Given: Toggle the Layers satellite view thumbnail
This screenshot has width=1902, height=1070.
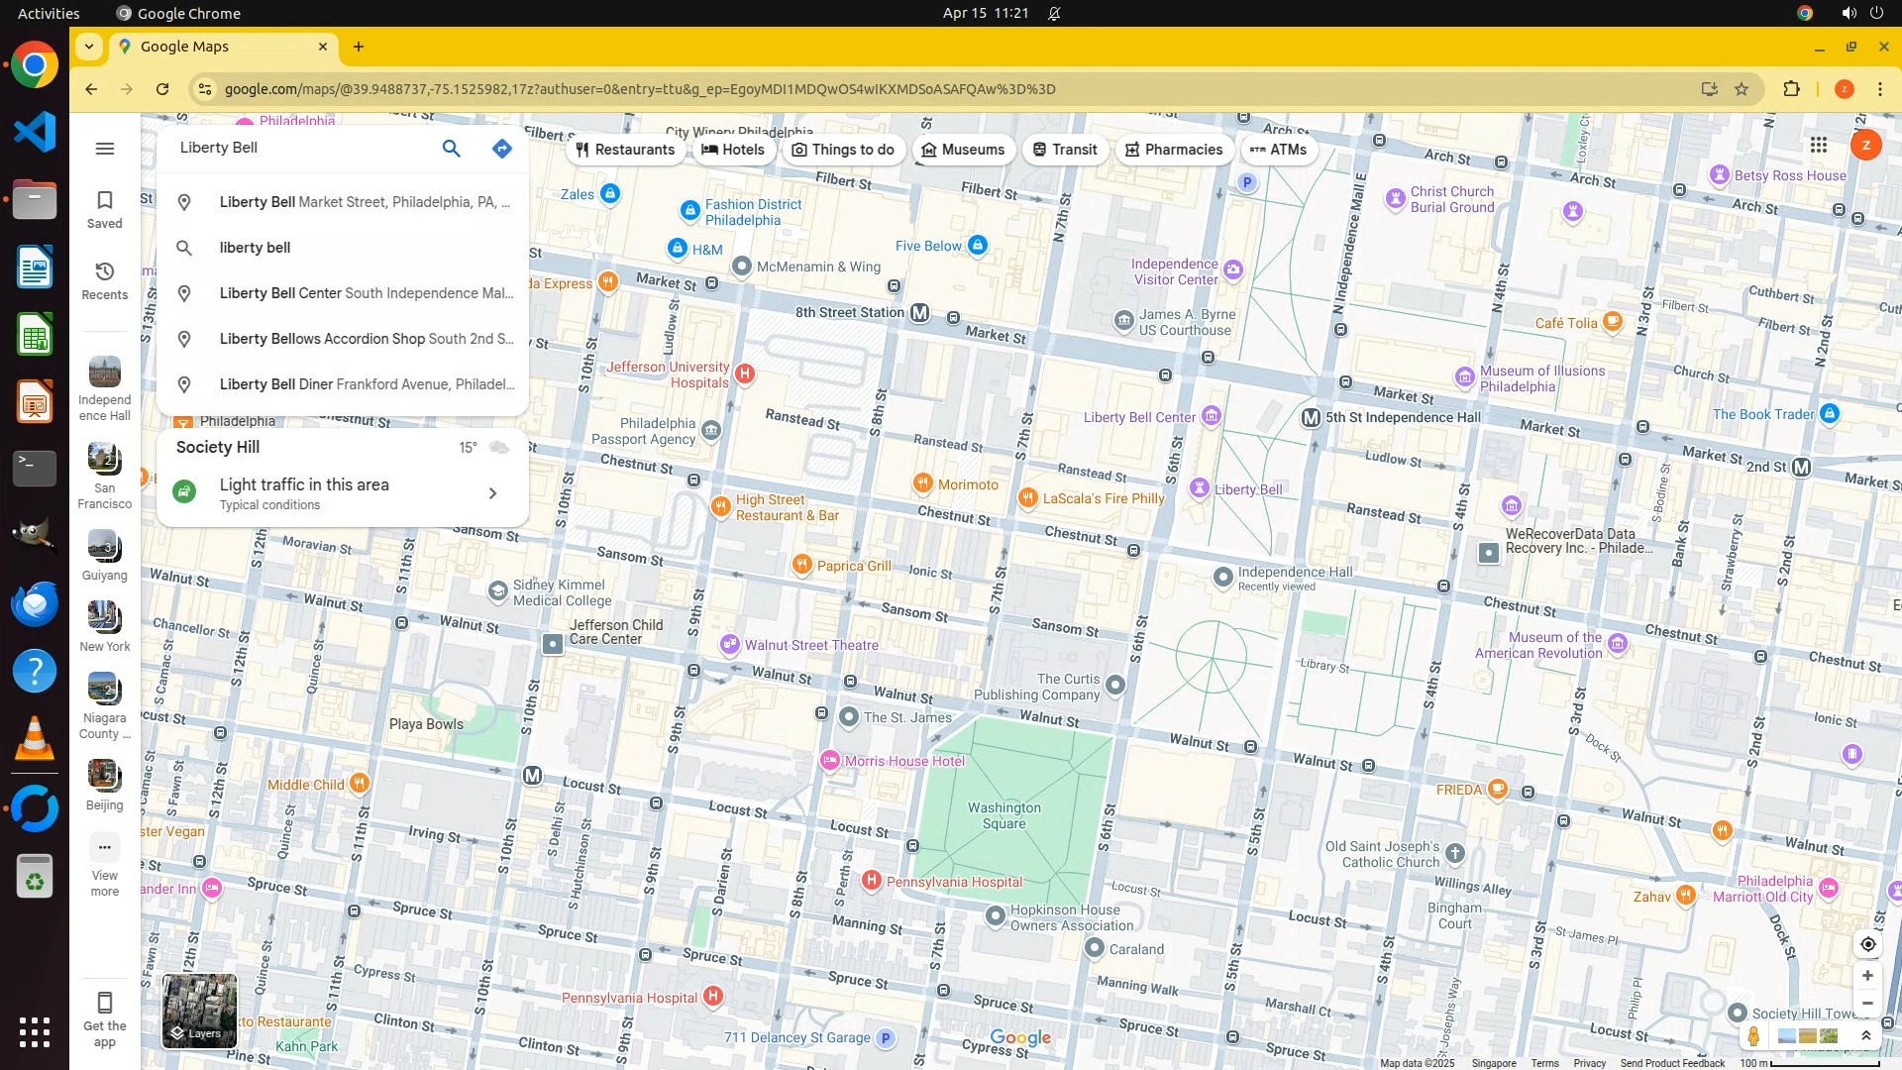Looking at the screenshot, I should (x=199, y=1011).
